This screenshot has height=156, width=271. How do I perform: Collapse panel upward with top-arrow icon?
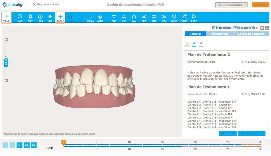(267, 28)
